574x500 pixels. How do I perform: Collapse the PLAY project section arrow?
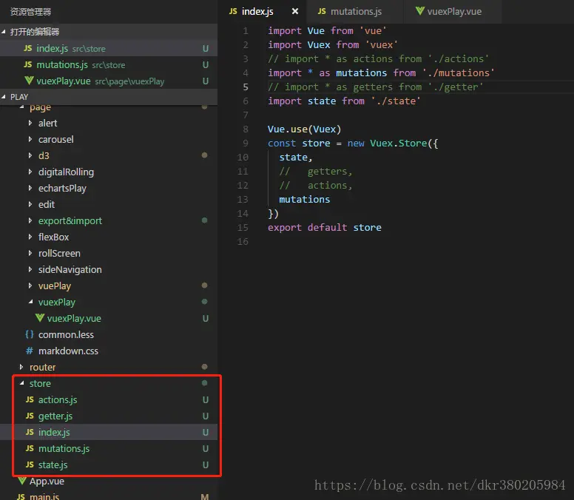[4, 97]
